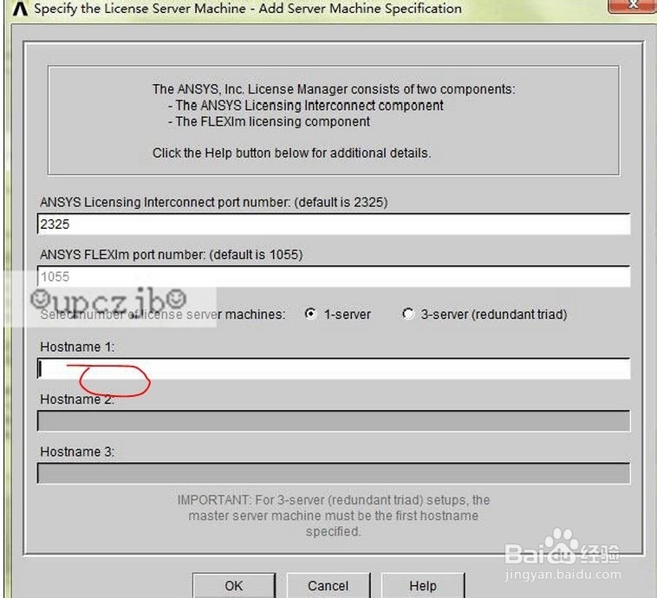The image size is (657, 598).
Task: Click the disabled Hostname 3 field
Action: click(334, 473)
